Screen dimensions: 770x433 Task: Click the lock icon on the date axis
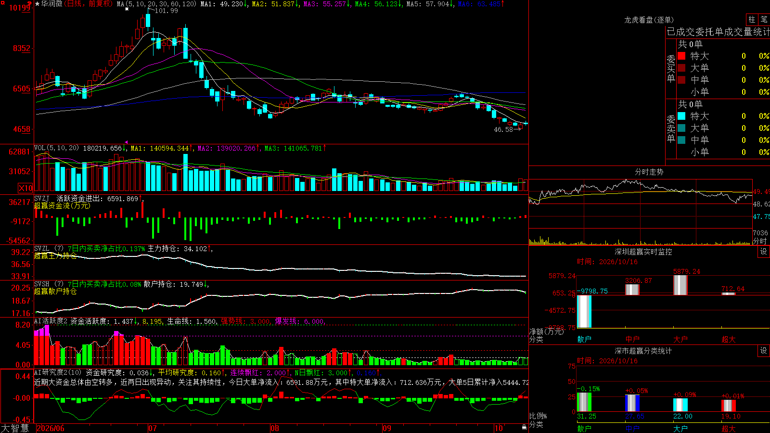point(525,427)
